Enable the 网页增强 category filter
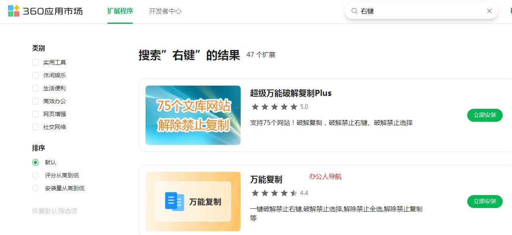 [x=35, y=114]
